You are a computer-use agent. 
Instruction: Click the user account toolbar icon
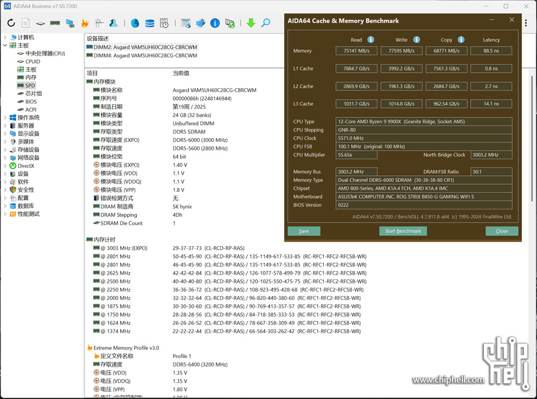coord(113,23)
